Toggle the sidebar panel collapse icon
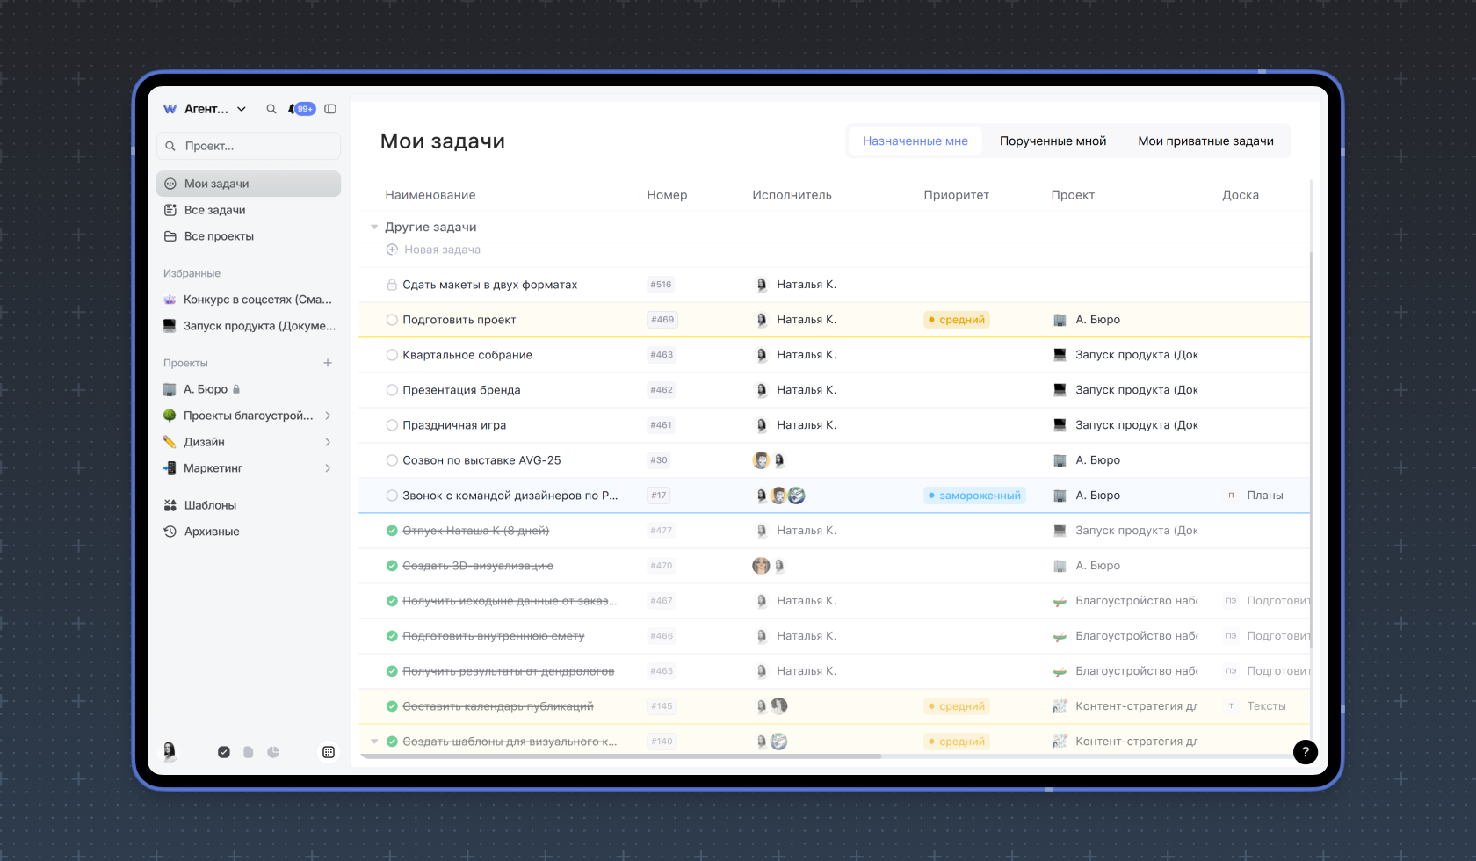Viewport: 1476px width, 861px height. click(330, 109)
